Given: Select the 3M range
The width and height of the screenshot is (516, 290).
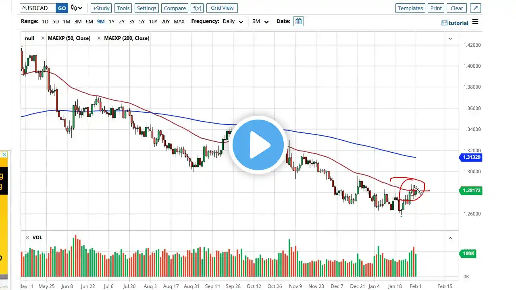Looking at the screenshot, I should click(78, 21).
